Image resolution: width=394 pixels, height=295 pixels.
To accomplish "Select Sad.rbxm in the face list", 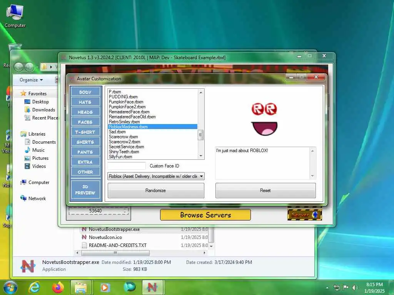I will (153, 132).
